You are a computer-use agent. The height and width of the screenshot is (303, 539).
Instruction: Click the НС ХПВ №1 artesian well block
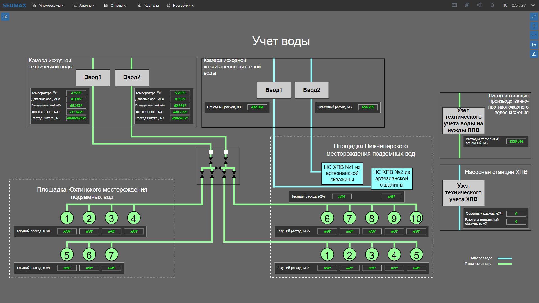(x=342, y=173)
